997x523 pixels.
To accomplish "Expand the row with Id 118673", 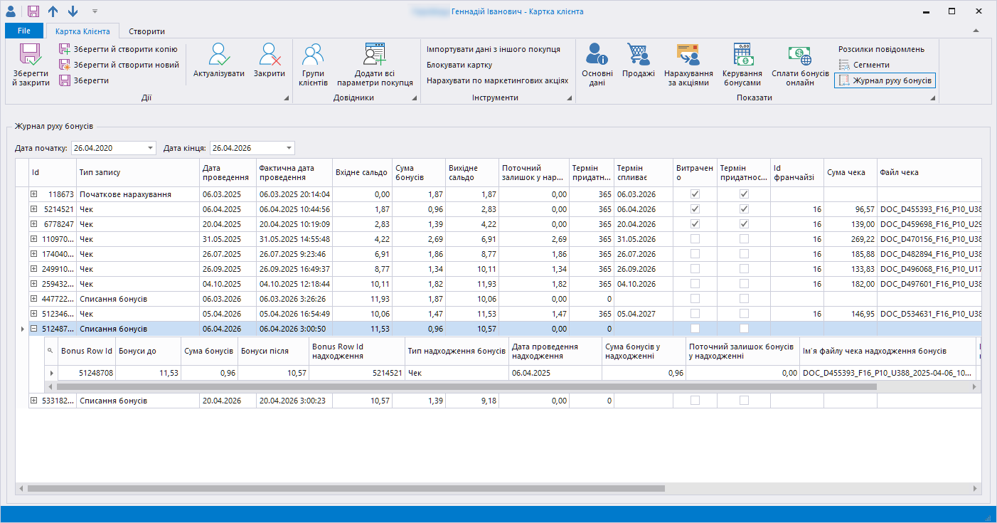I will [33, 194].
